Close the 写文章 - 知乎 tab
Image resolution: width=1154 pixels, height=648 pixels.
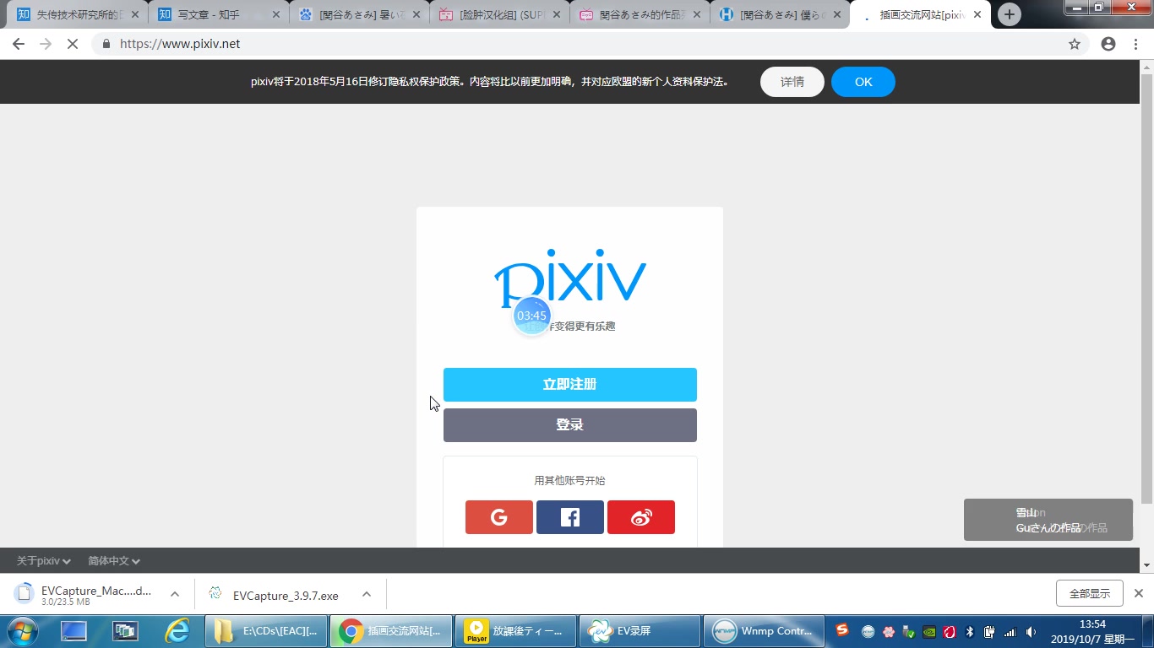(275, 14)
